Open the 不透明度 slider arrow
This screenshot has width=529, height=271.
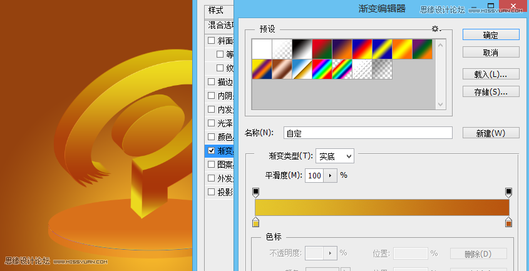coord(331,253)
